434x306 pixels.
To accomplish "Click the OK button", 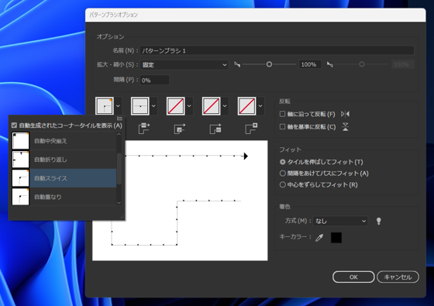I will click(353, 277).
